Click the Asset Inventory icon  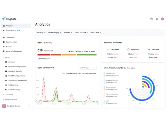4,42
